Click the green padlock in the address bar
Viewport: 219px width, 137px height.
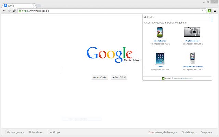point(20,11)
